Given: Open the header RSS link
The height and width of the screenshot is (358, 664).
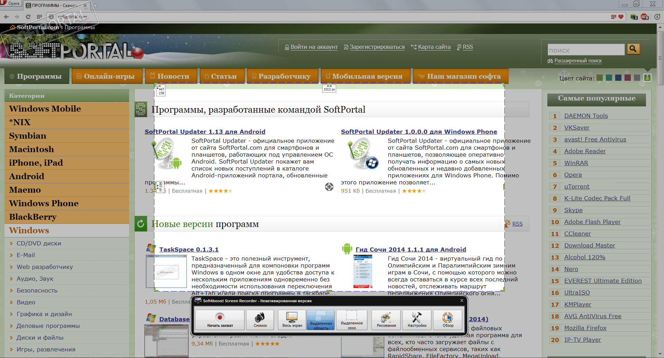Looking at the screenshot, I should click(468, 47).
